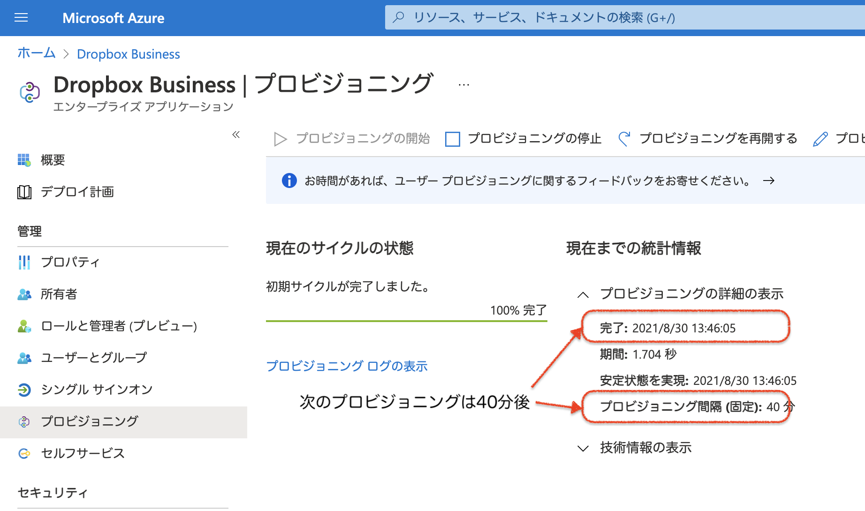865x511 pixels.
Task: Click 初期サイクルが完了しました status text
Action: click(348, 286)
